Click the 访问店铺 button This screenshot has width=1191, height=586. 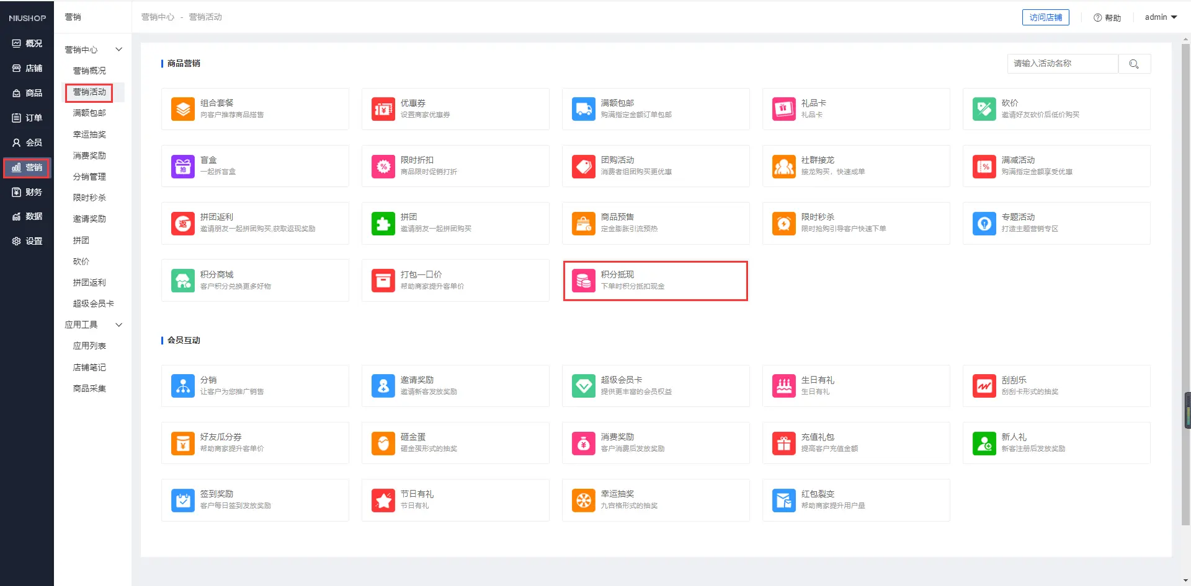(x=1045, y=17)
